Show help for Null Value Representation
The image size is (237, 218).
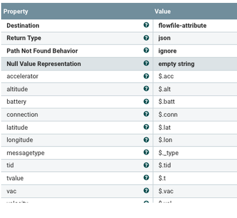[146, 63]
